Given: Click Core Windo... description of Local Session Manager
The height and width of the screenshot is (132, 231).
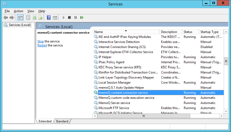Looking at the screenshot, I should click(x=171, y=82).
